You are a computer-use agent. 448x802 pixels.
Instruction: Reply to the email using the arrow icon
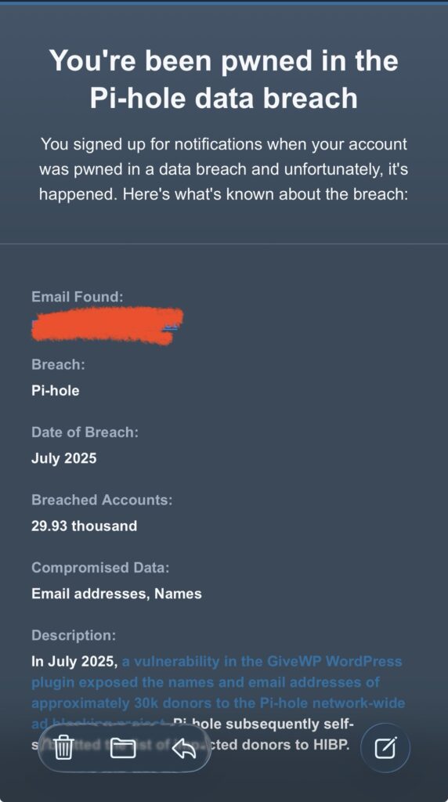click(184, 748)
